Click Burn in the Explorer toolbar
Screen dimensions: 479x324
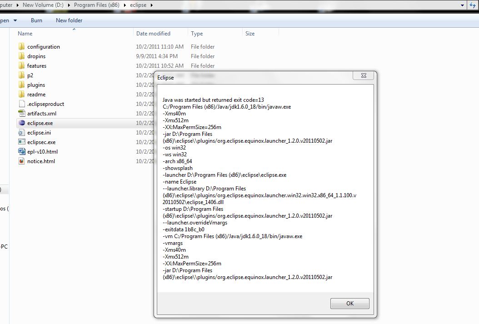(36, 20)
